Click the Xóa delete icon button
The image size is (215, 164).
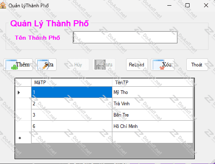[162, 64]
